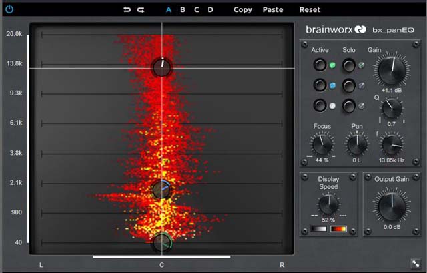Select the green low band node at 40

click(161, 242)
